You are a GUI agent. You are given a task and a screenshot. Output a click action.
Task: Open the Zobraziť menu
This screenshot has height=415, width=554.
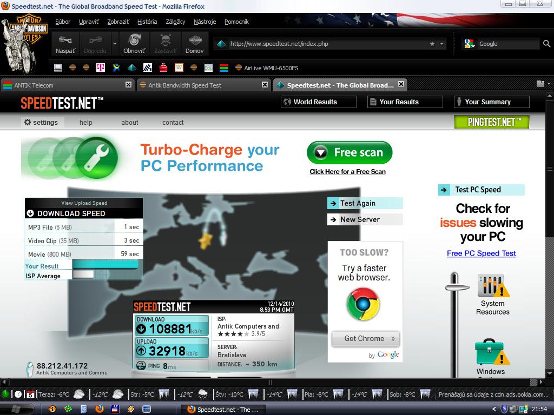click(x=118, y=22)
